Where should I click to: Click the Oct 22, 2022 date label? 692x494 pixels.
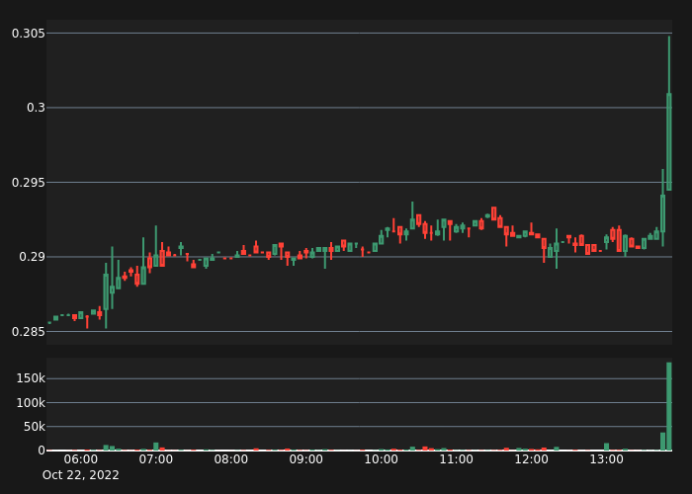pyautogui.click(x=81, y=475)
